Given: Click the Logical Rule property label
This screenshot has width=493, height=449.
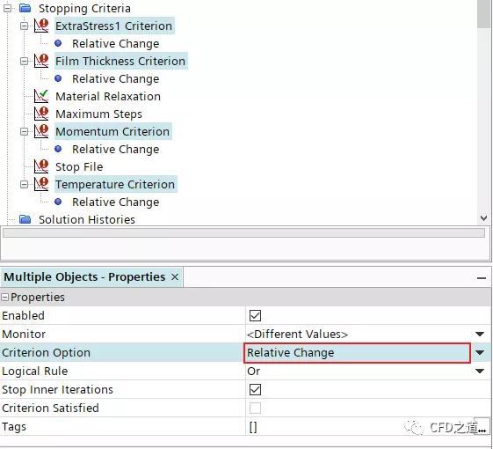Looking at the screenshot, I should point(34,372).
